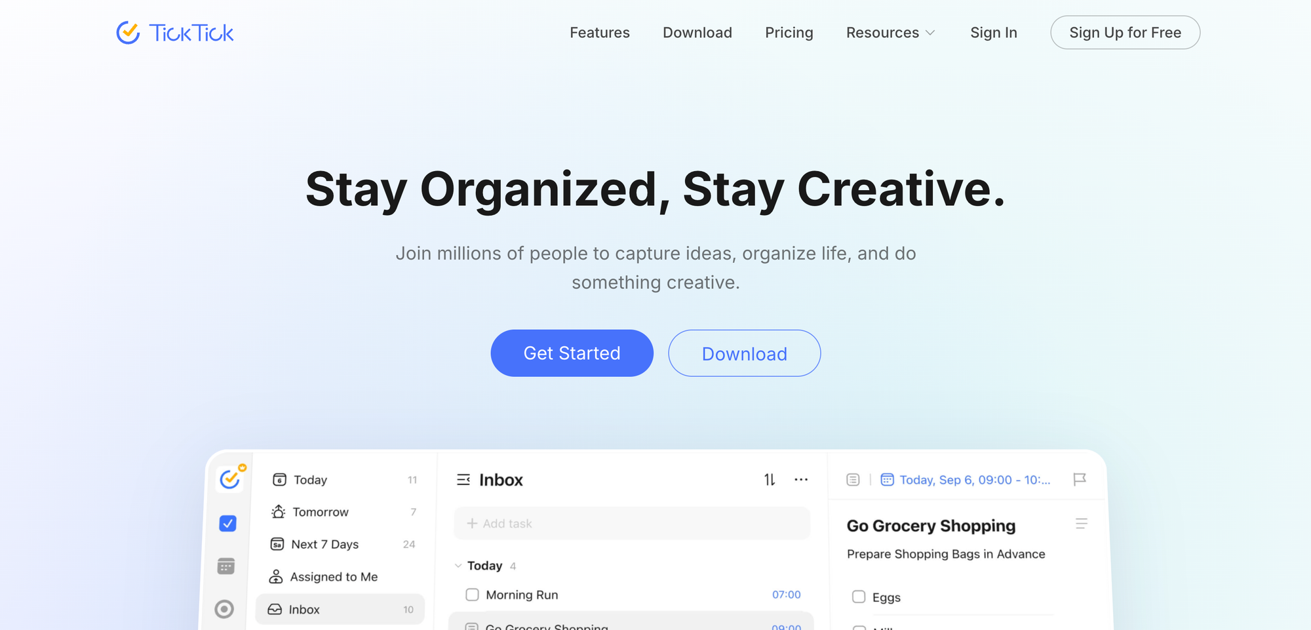1311x630 pixels.
Task: Click the Add task input field
Action: [x=632, y=523]
